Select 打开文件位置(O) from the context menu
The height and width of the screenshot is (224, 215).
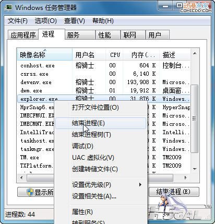point(101,108)
